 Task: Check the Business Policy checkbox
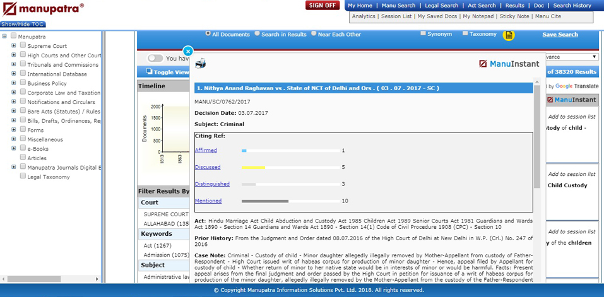click(x=23, y=83)
